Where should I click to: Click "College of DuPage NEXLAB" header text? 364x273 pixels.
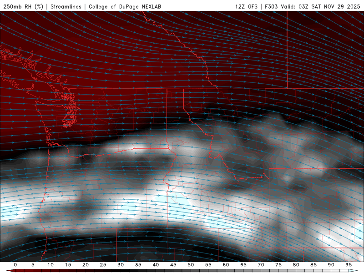tap(125, 6)
